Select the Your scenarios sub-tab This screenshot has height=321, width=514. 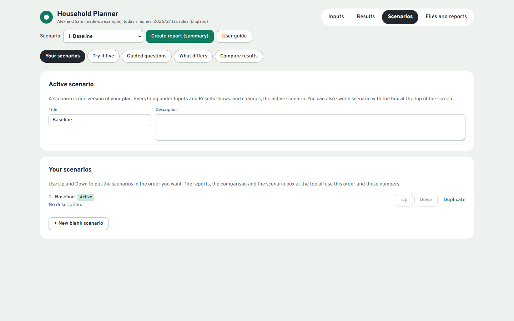(62, 56)
